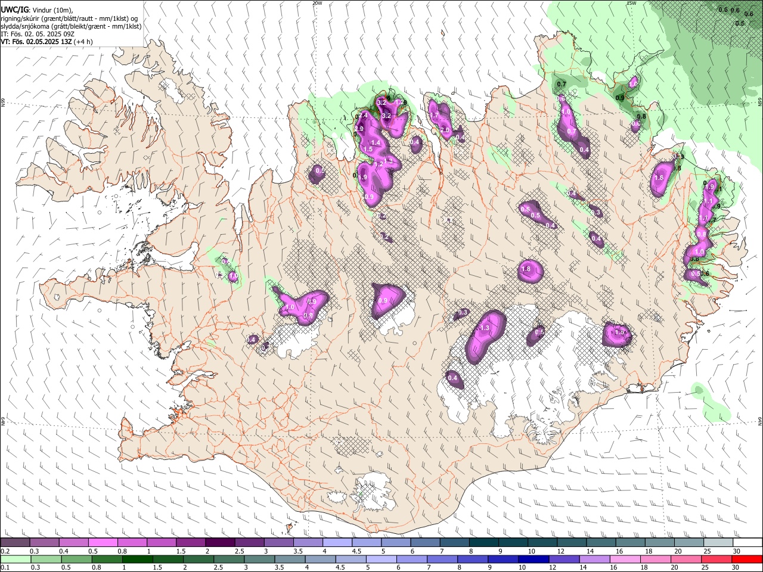This screenshot has width=763, height=572.
Task: Pick the bright red lower swatch at 30
Action: coord(746,559)
